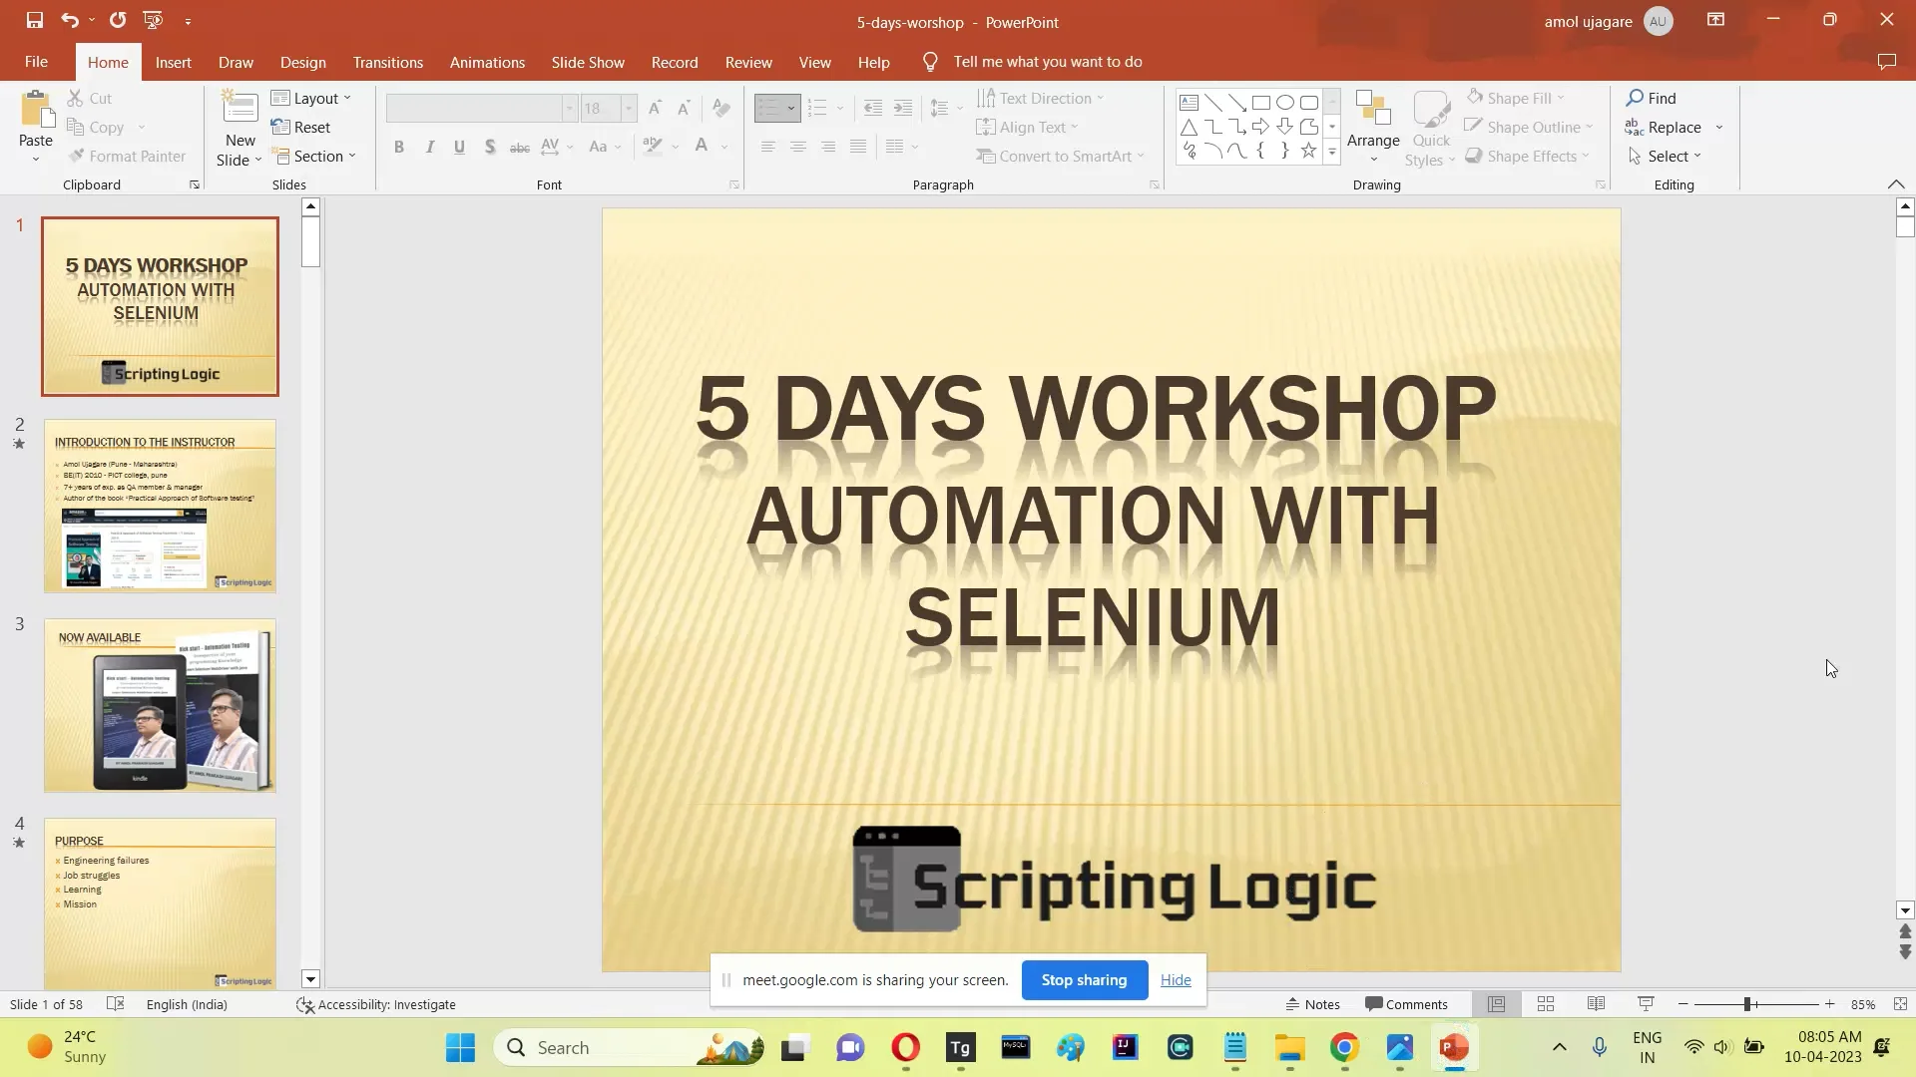Open the Shape Outline dropdown
1916x1077 pixels.
[1589, 127]
